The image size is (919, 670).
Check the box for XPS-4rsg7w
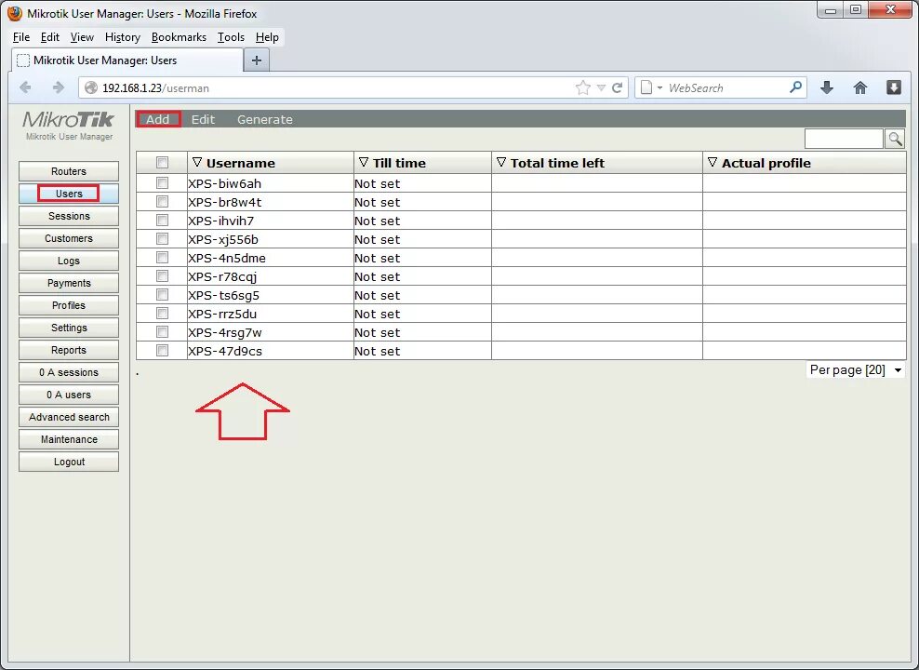point(163,332)
